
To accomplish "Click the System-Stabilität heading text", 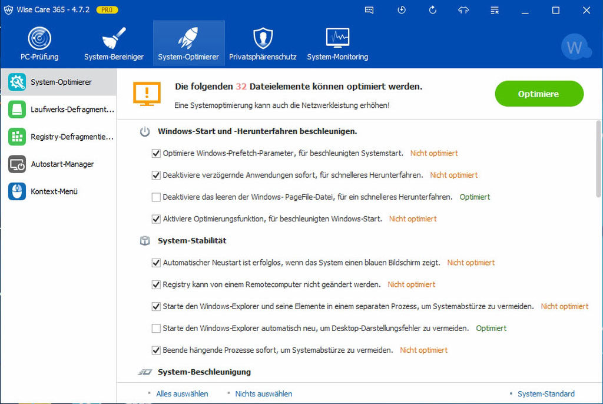I will click(192, 240).
